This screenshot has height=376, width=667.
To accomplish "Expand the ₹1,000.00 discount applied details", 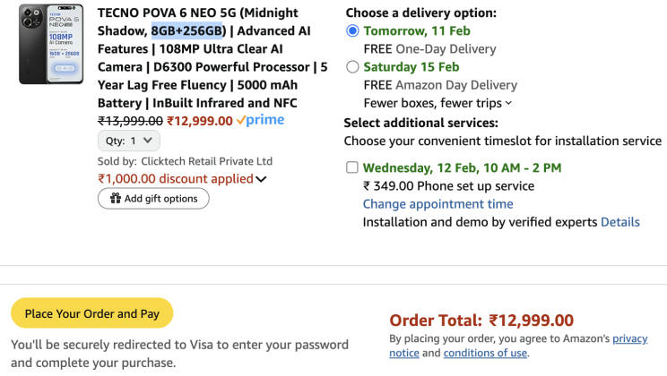I will pyautogui.click(x=261, y=179).
